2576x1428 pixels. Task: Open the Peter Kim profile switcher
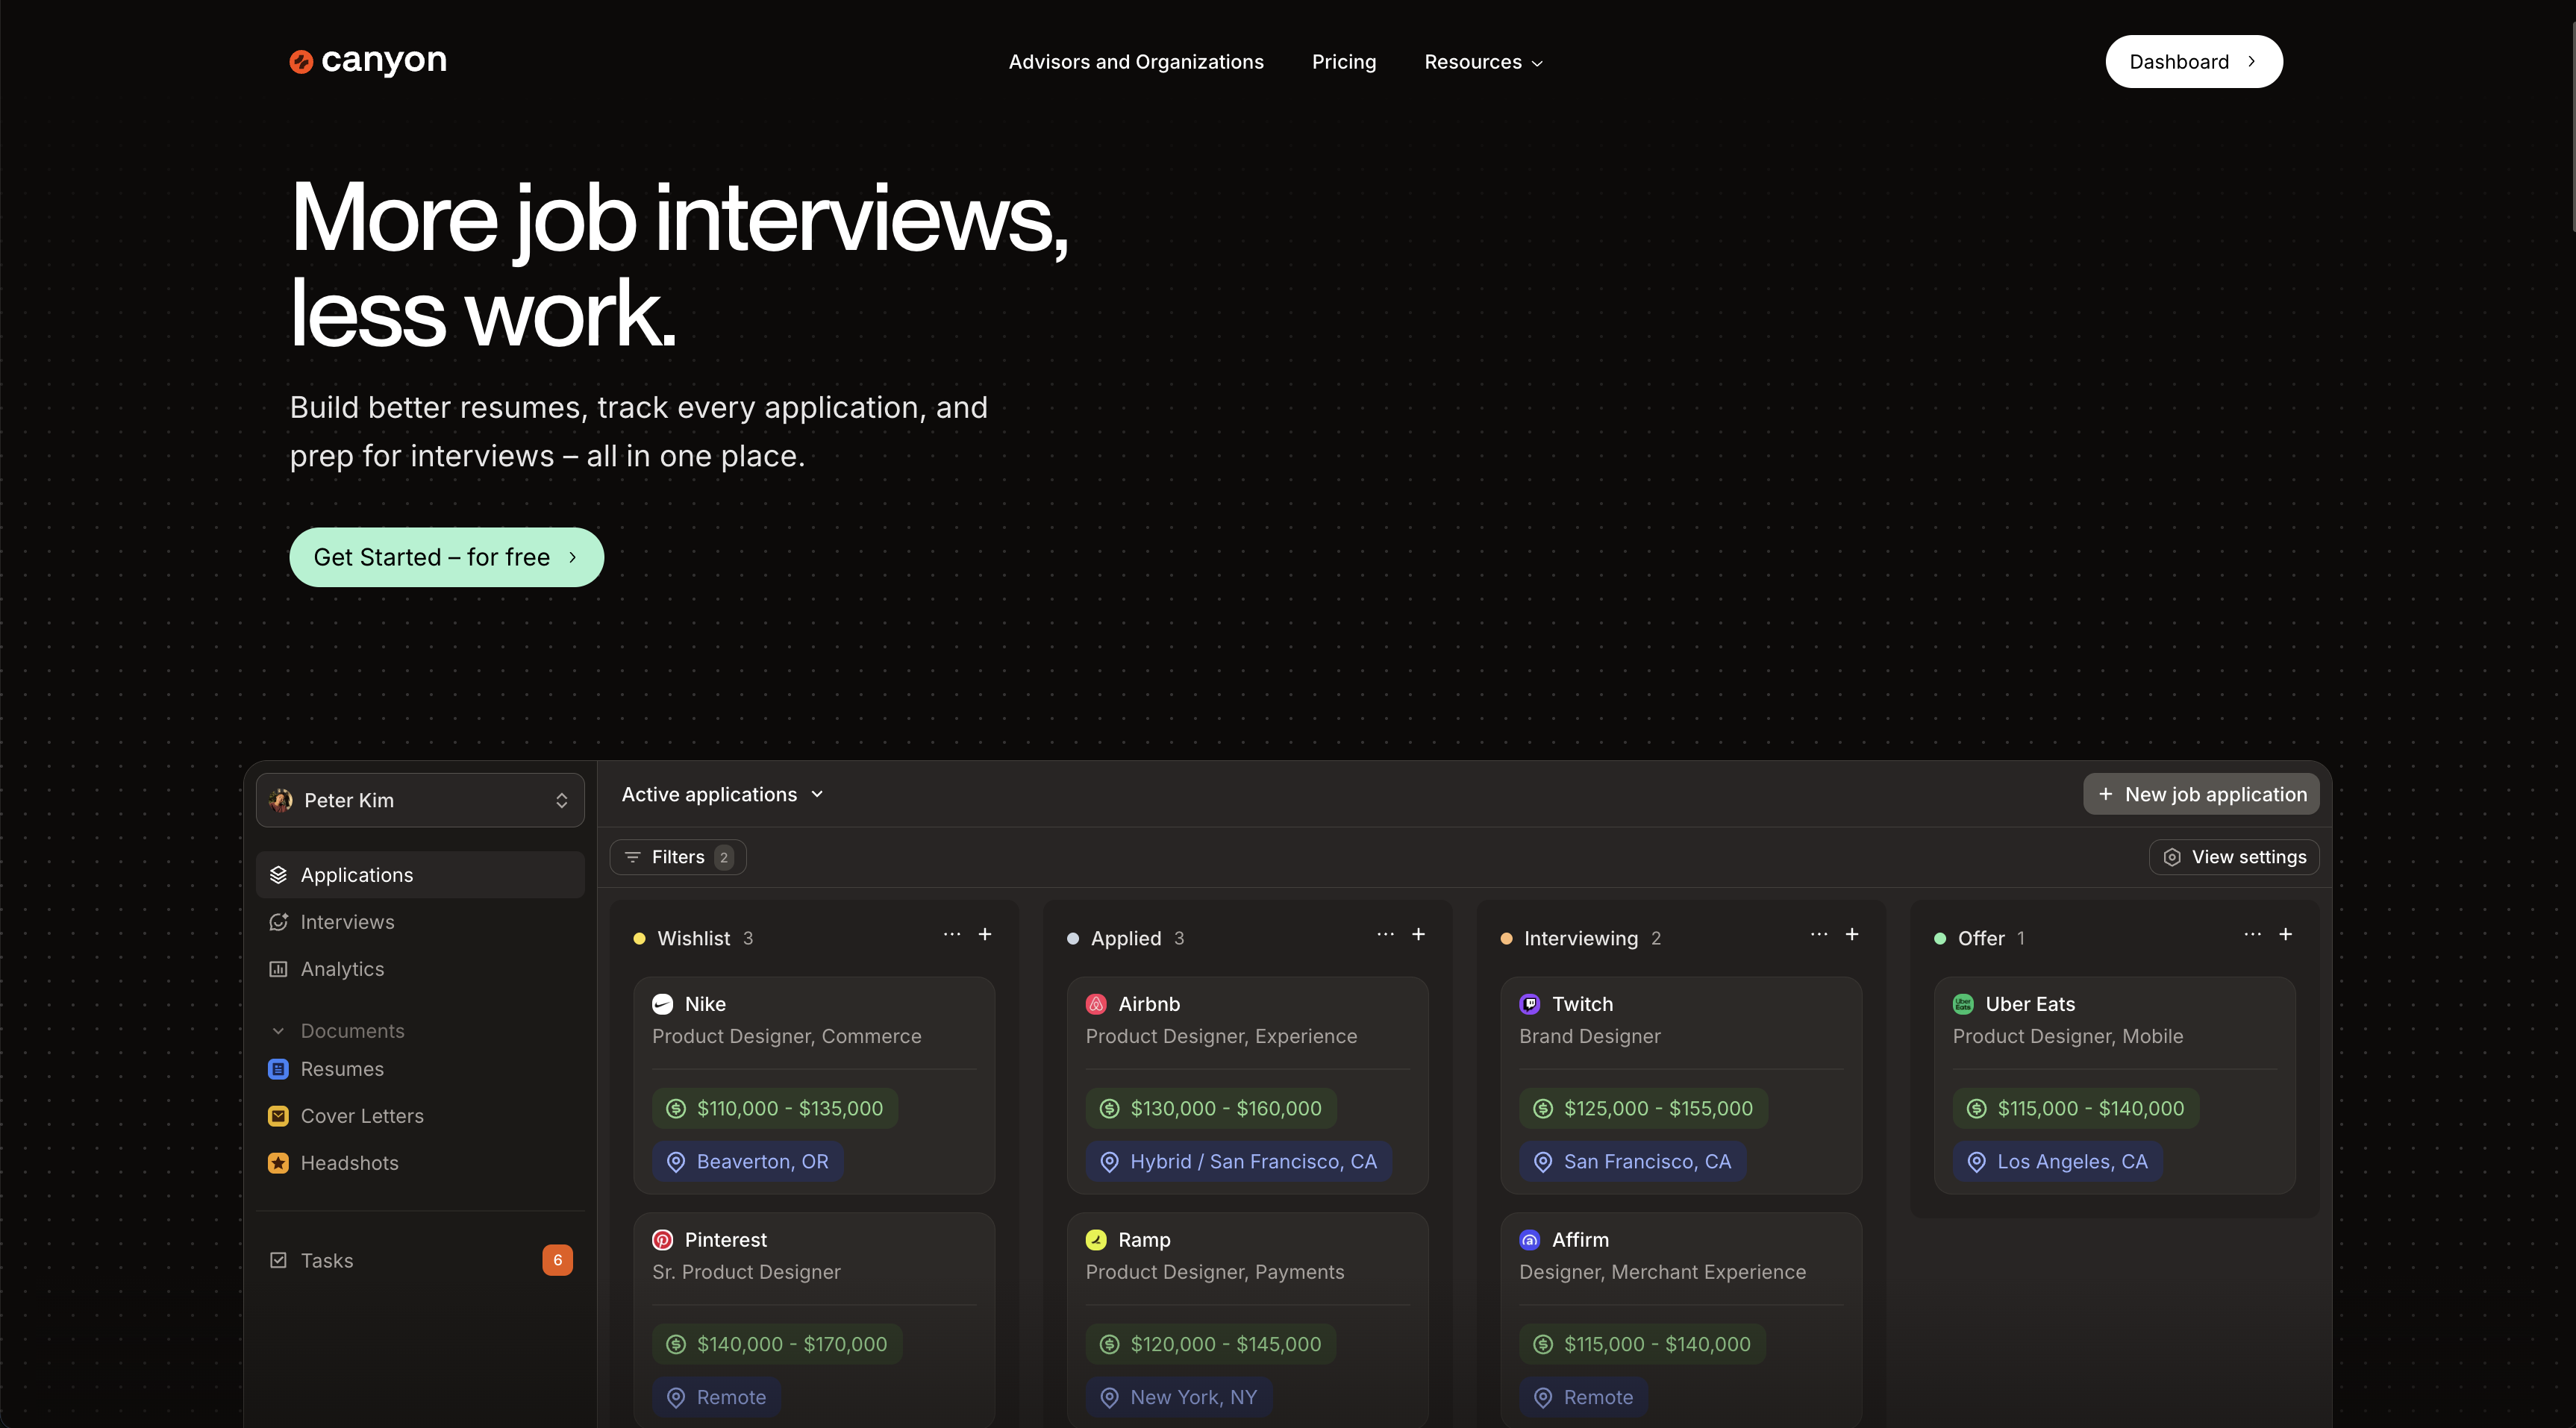click(x=419, y=799)
